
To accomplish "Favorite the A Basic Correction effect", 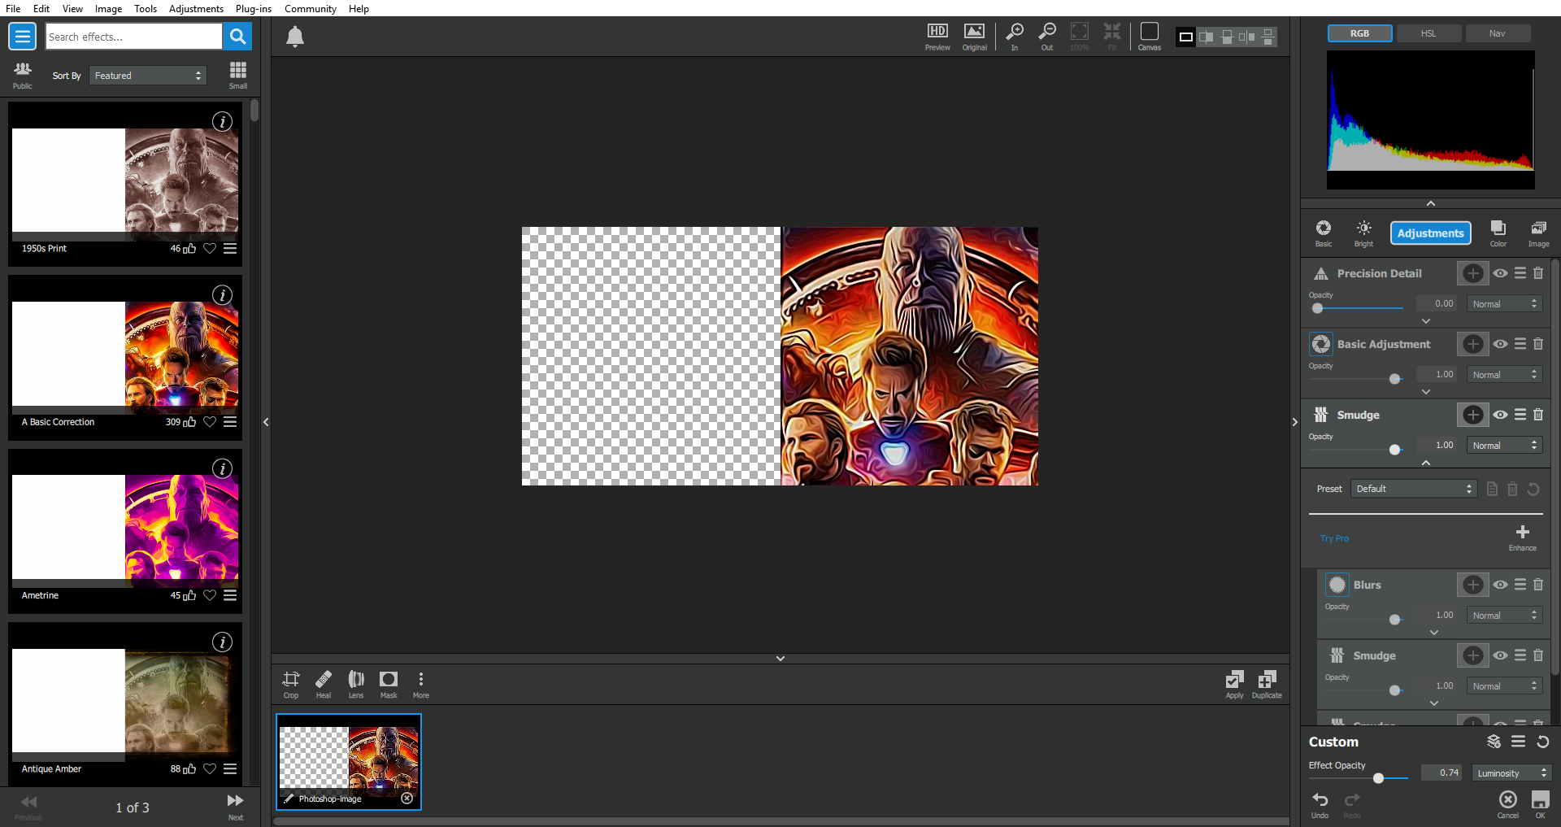I will [210, 422].
